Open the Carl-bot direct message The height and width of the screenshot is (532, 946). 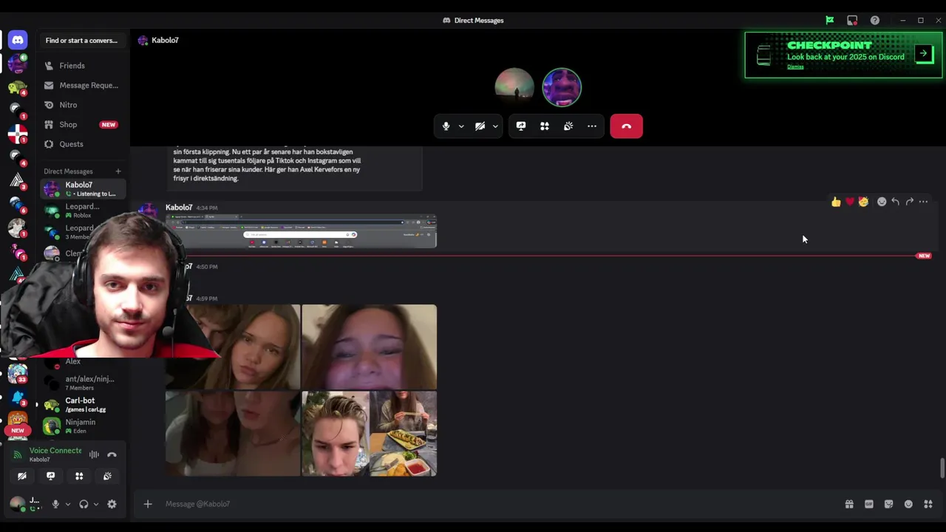click(x=83, y=404)
